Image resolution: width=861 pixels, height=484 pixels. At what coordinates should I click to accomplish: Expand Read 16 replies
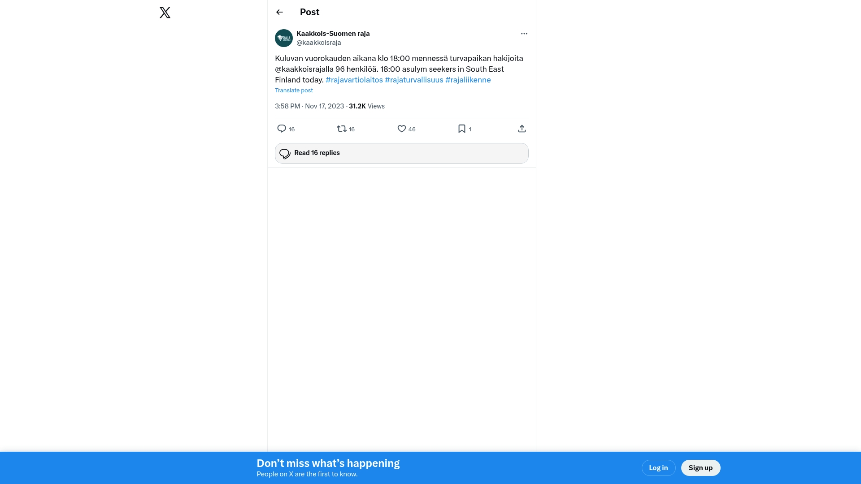point(402,153)
